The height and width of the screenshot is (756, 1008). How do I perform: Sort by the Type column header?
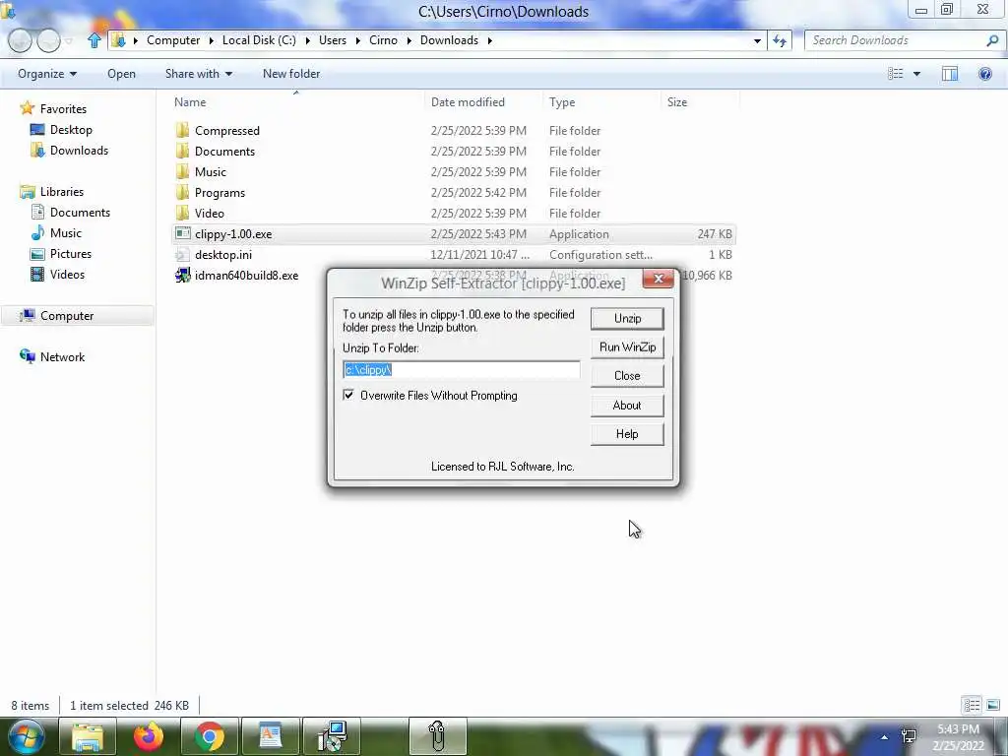[562, 102]
